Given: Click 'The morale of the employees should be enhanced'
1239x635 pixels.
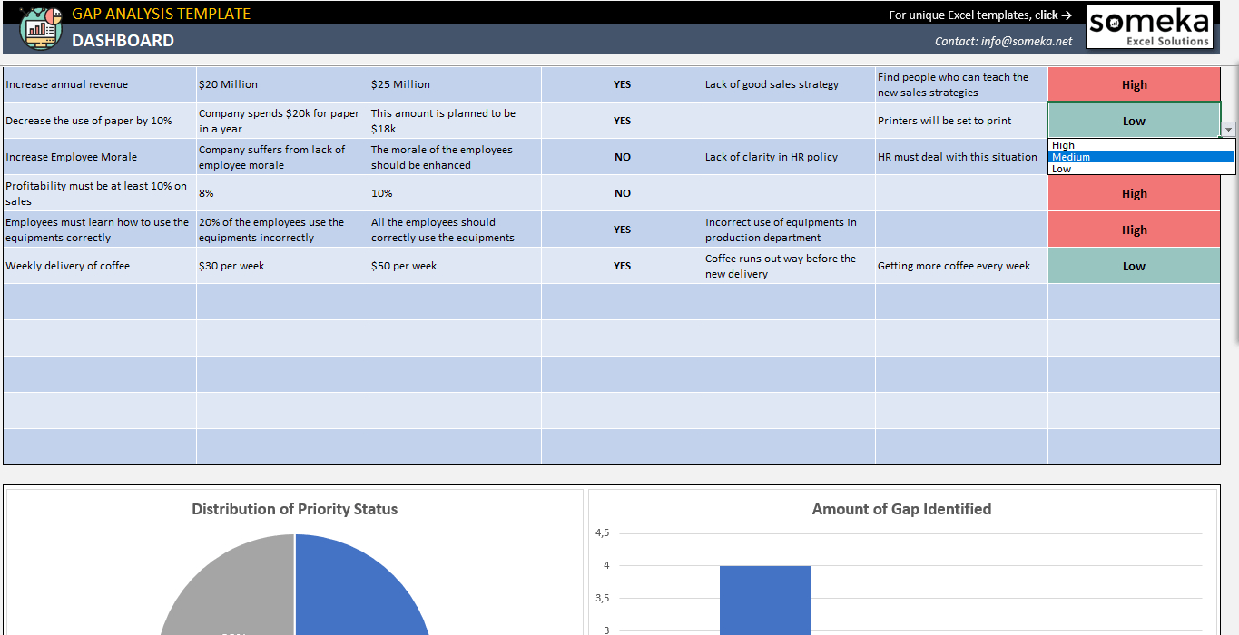Looking at the screenshot, I should tap(455, 157).
